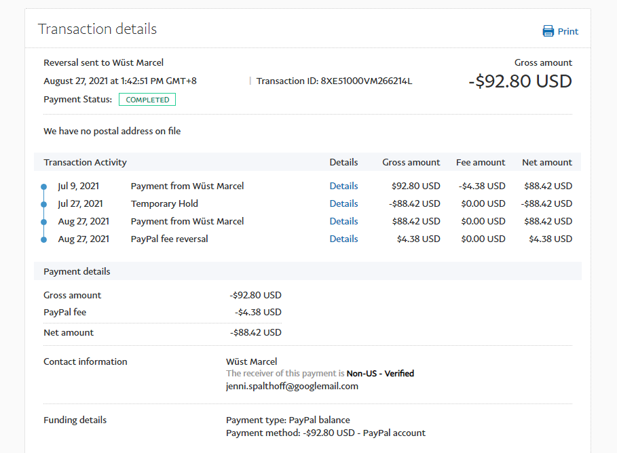Click the Temporary Hold activity label
The image size is (617, 453).
[164, 203]
